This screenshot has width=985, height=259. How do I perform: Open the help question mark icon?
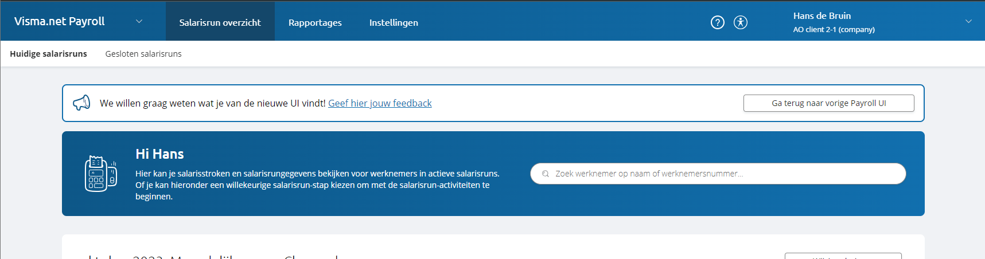[717, 22]
